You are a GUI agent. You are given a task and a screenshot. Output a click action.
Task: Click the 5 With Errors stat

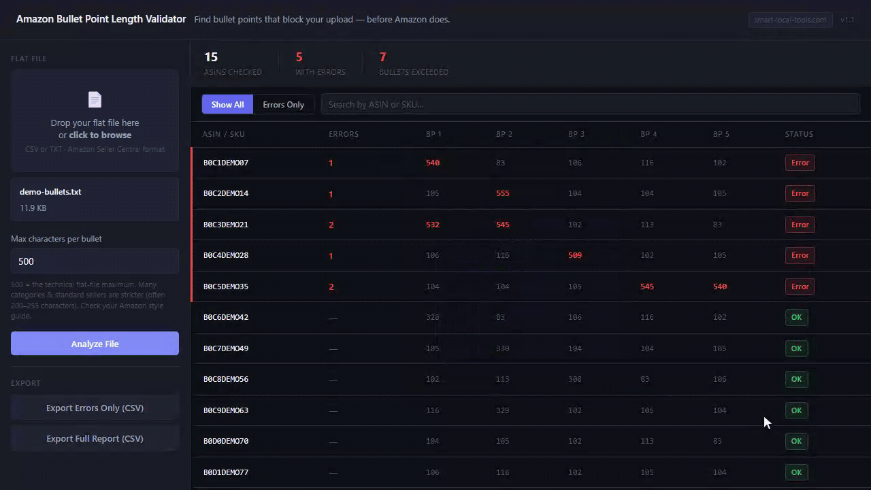(320, 63)
